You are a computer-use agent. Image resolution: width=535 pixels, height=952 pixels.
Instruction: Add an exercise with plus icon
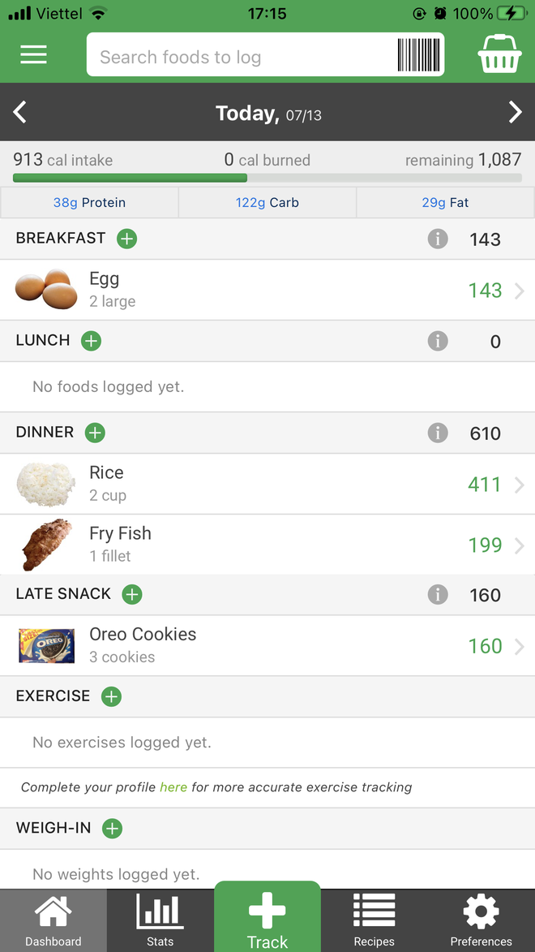click(111, 696)
